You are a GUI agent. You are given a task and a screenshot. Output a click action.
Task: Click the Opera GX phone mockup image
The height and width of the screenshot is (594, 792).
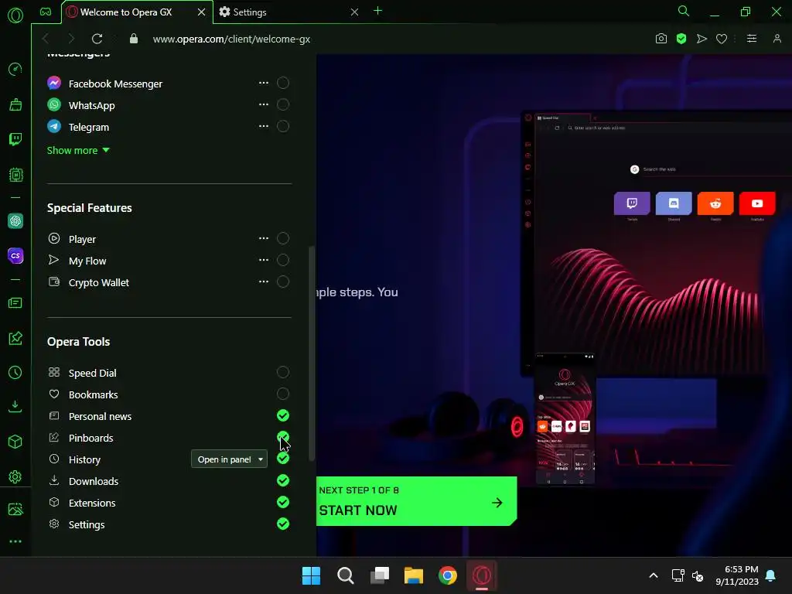click(x=565, y=419)
